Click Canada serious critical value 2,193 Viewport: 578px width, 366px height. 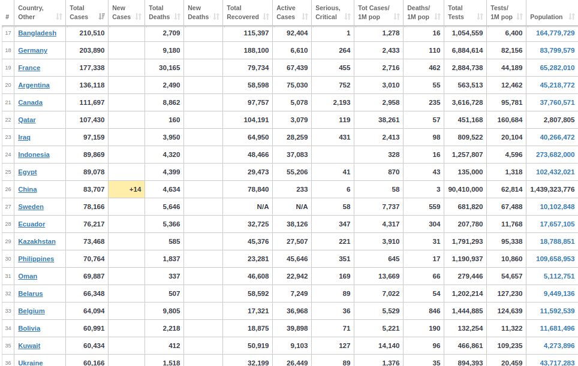[342, 102]
